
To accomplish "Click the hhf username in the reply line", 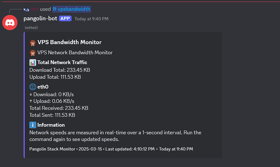I will coord(35,9).
